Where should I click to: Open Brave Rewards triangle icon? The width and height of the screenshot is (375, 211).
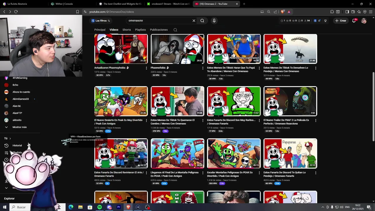tap(289, 12)
